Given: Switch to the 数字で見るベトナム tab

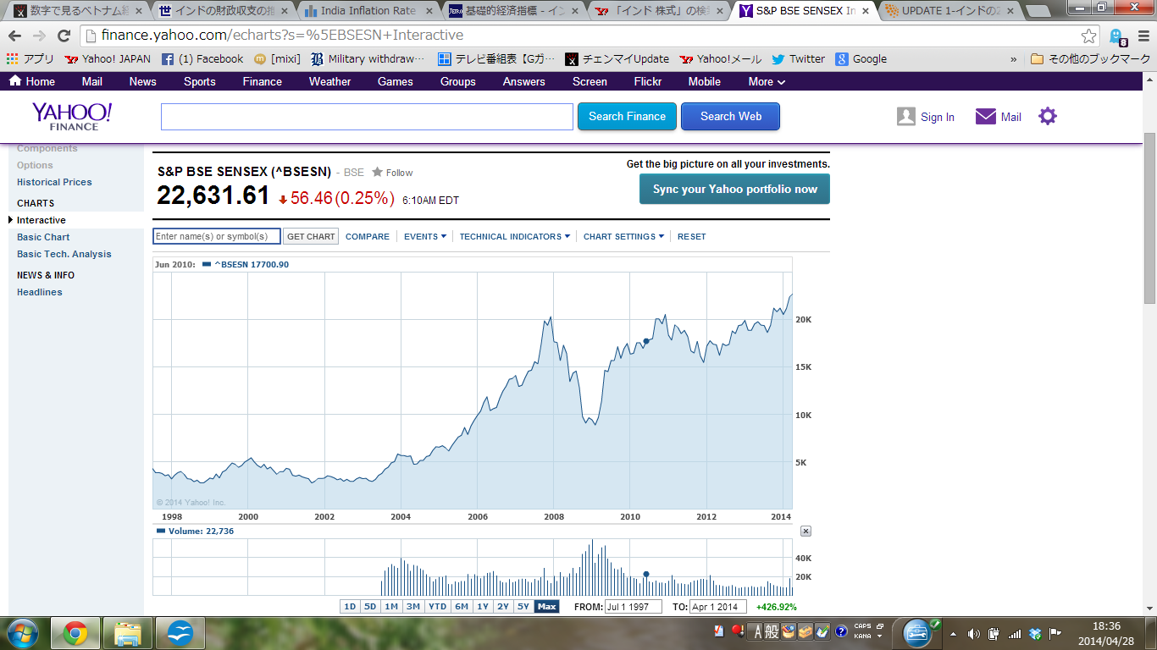Looking at the screenshot, I should (x=75, y=11).
